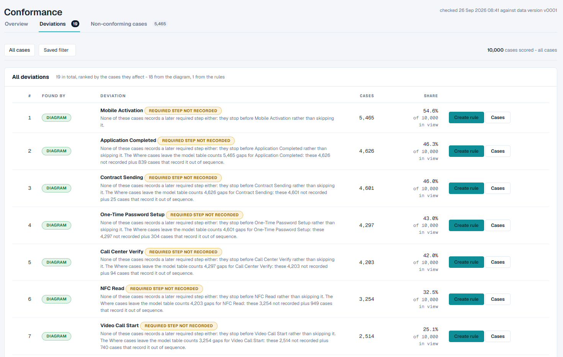Click the Deviations count badge 19
Screen dimensions: 563x357
[x=75, y=24]
